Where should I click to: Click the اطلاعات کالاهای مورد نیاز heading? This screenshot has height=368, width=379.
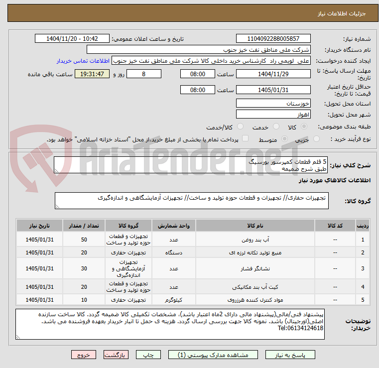coord(335,180)
